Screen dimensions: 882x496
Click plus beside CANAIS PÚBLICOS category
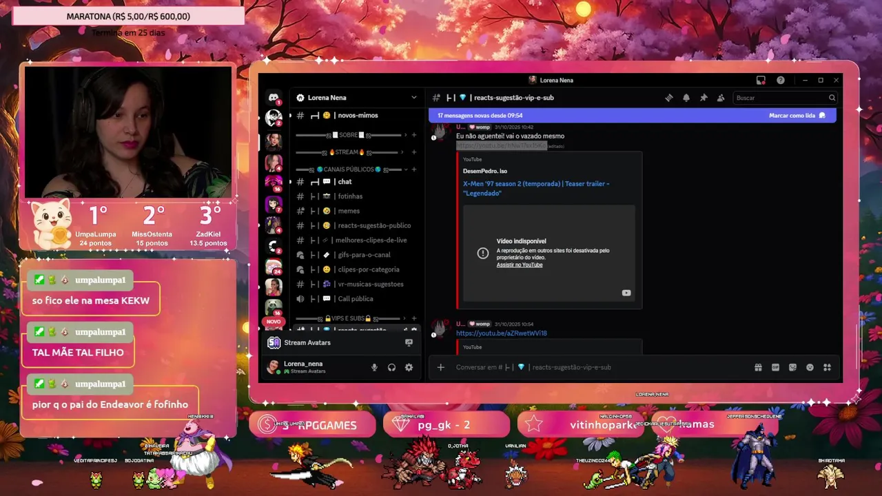coord(414,169)
